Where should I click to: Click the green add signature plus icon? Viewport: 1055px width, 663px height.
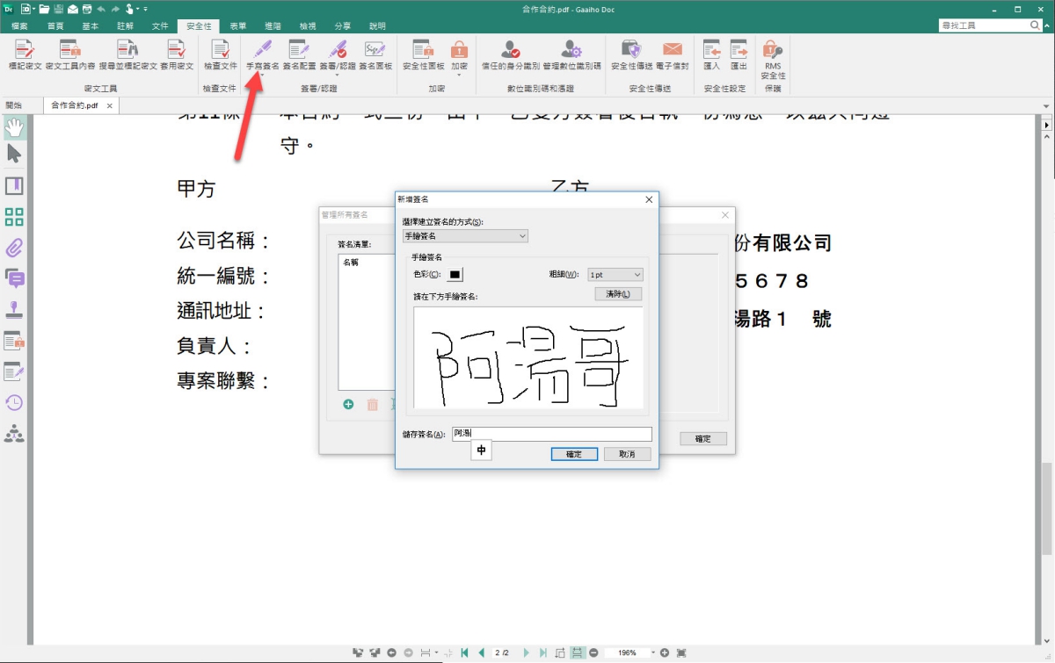tap(348, 405)
